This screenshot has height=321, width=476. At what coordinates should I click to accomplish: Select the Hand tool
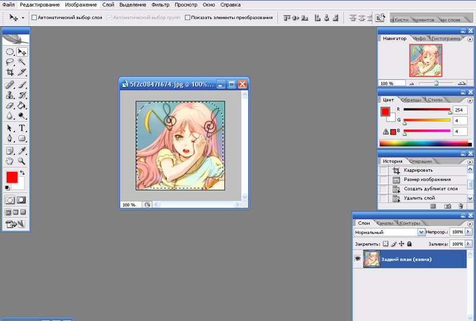tap(10, 161)
